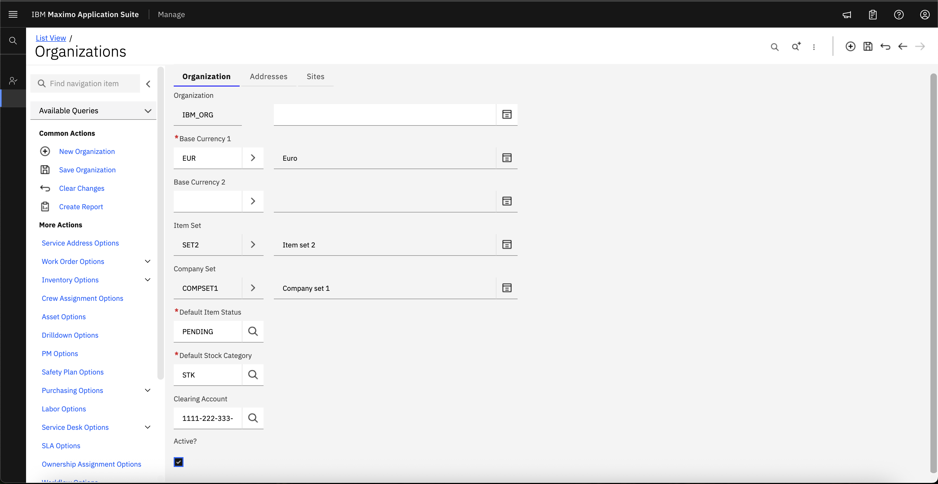Open lookup for Clearing Account
938x484 pixels.
pyautogui.click(x=253, y=418)
